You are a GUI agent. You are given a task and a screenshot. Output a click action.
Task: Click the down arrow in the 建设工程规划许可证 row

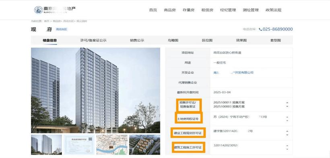point(287,135)
